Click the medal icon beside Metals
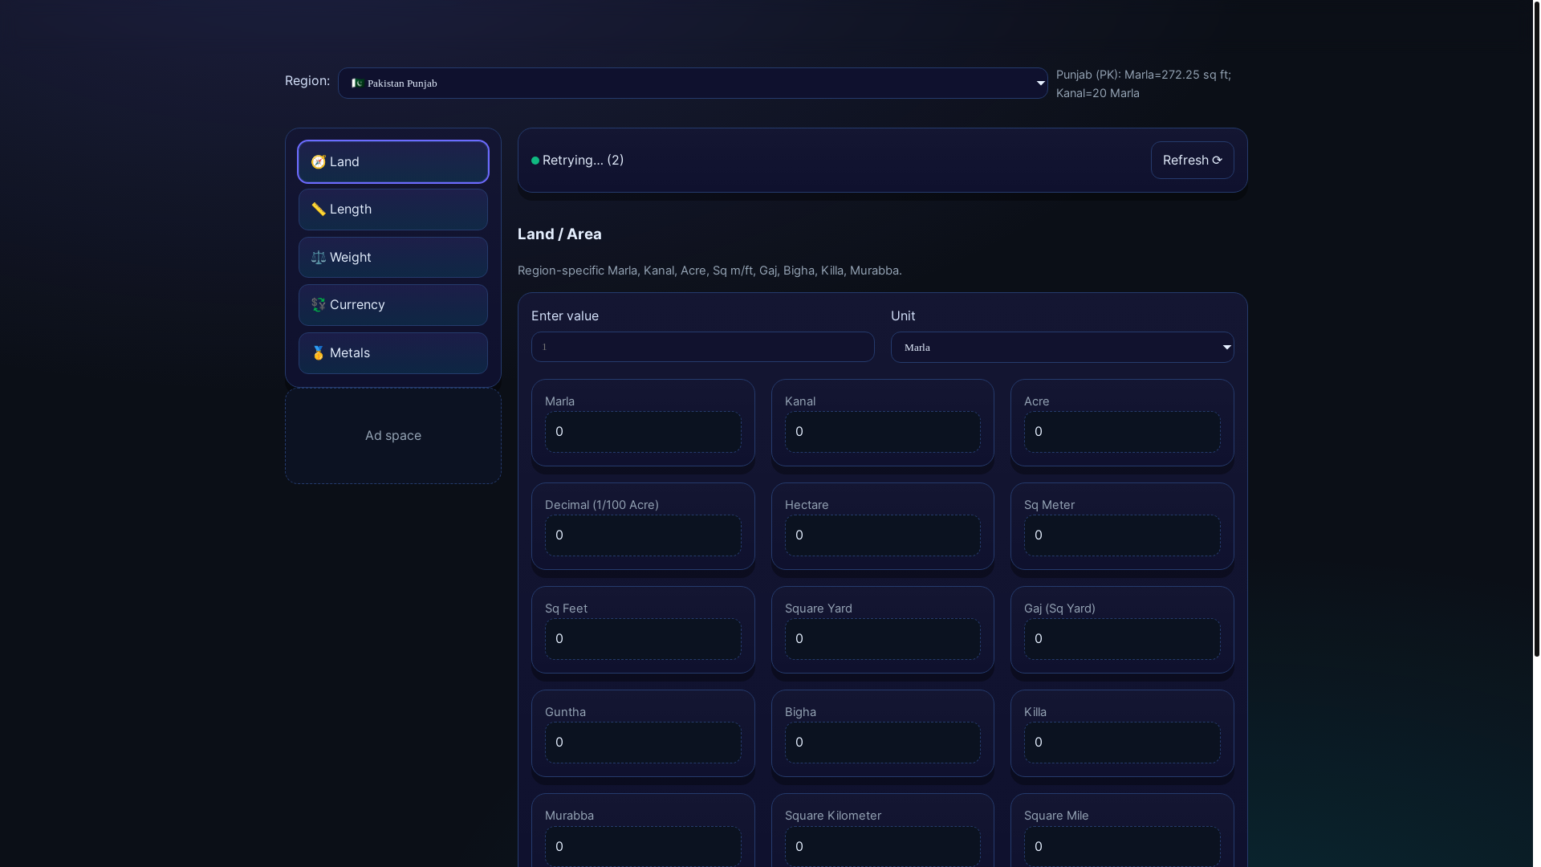Viewport: 1541px width, 867px height. [x=318, y=353]
